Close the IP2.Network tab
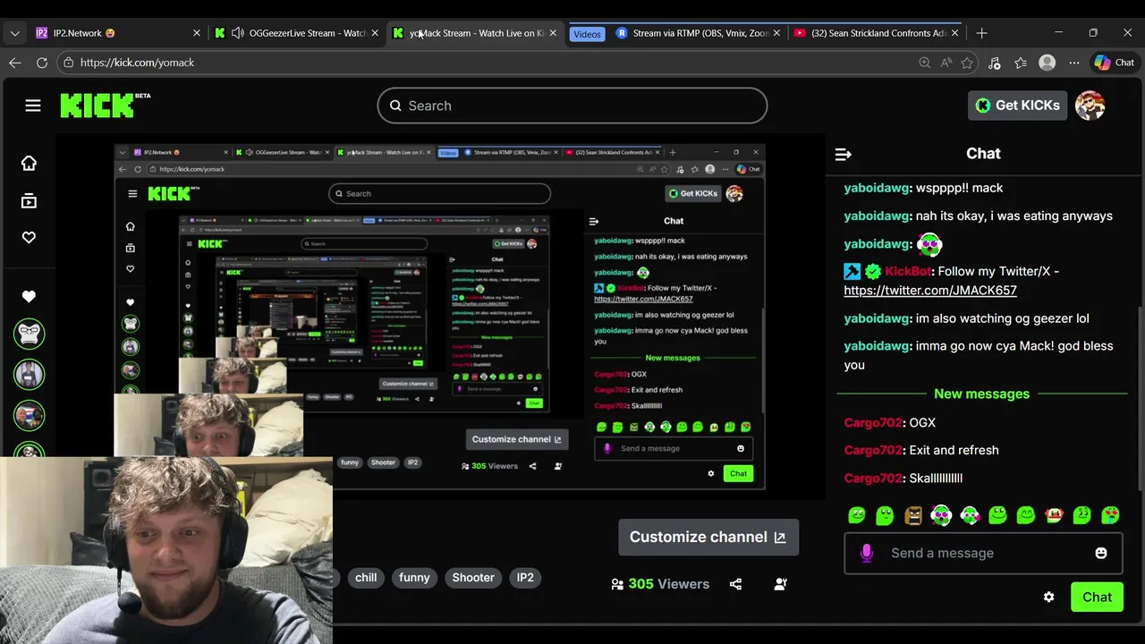Image resolution: width=1145 pixels, height=644 pixels. 197,33
